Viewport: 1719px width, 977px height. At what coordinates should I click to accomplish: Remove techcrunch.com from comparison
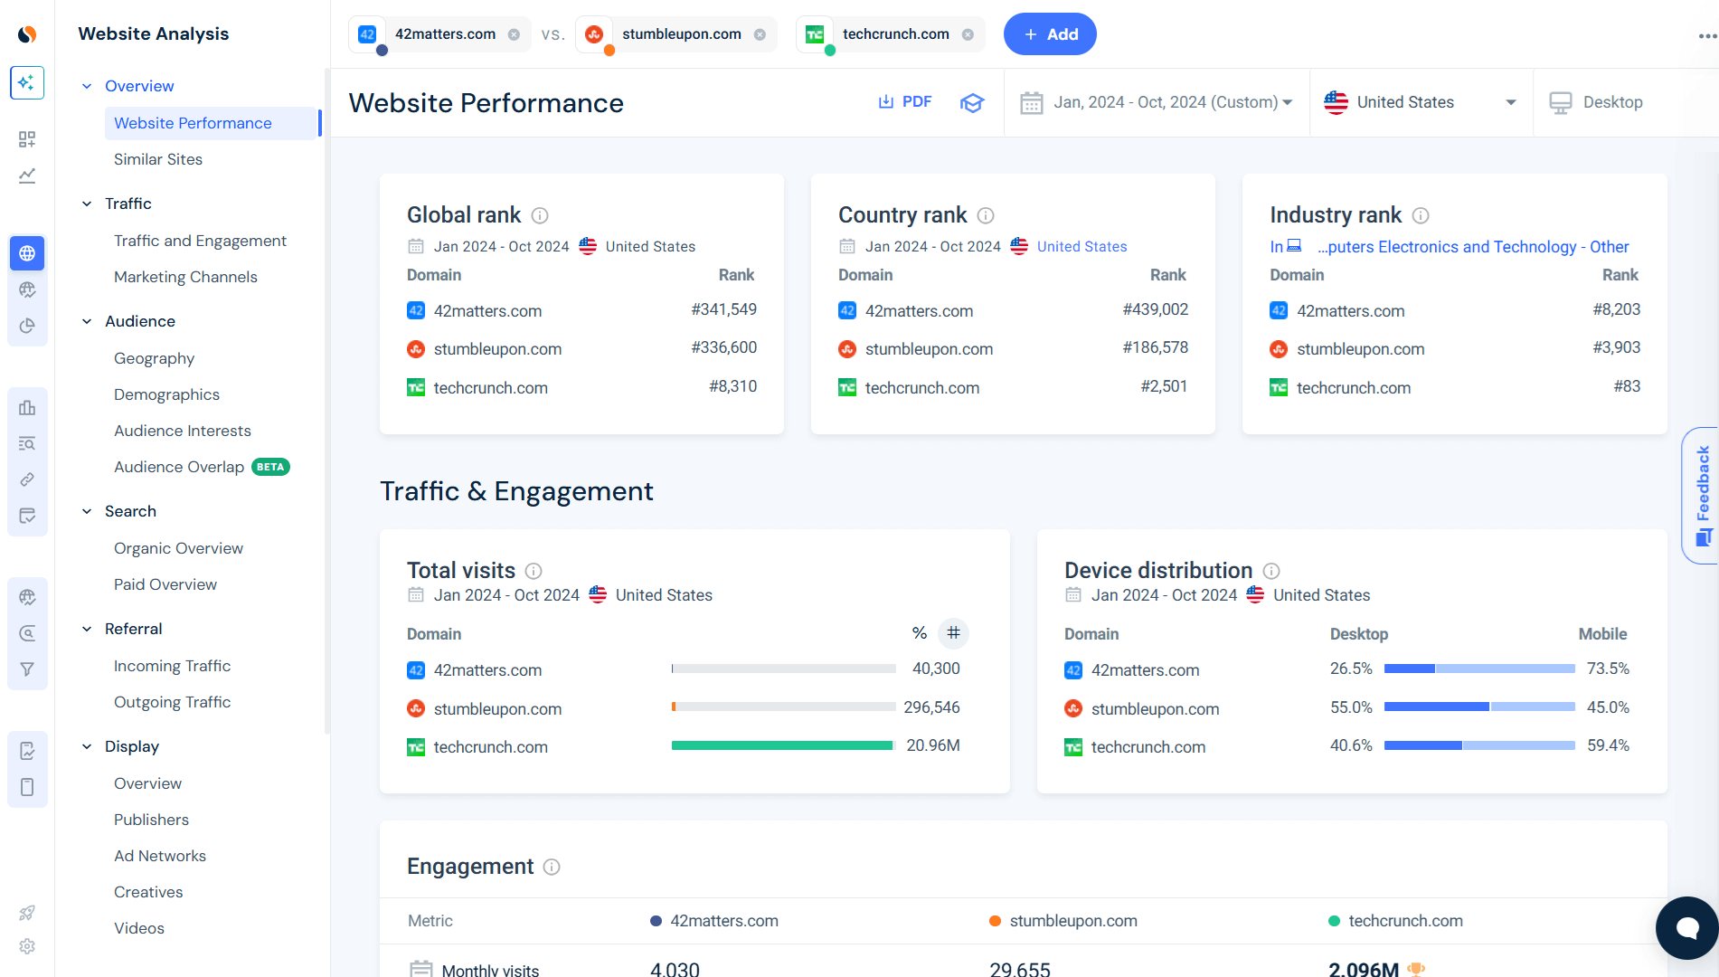coord(968,34)
